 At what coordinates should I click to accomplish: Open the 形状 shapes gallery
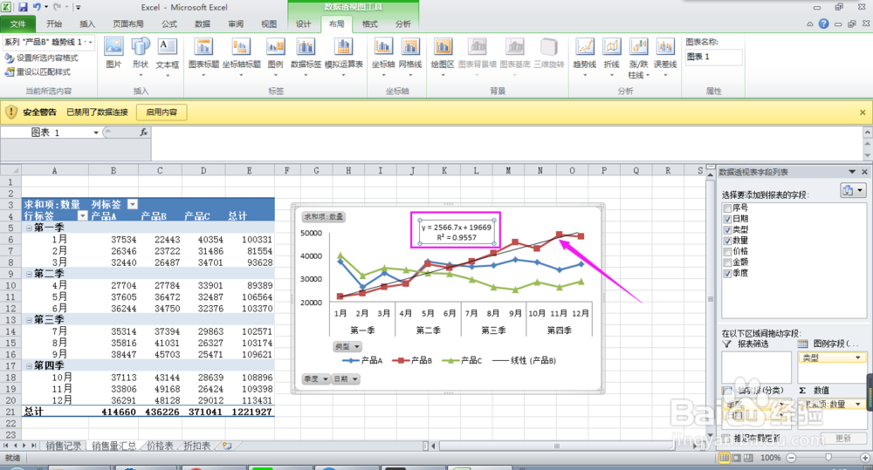click(141, 58)
